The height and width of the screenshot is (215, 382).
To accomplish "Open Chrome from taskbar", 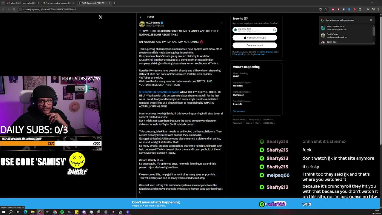I will [x=55, y=212].
